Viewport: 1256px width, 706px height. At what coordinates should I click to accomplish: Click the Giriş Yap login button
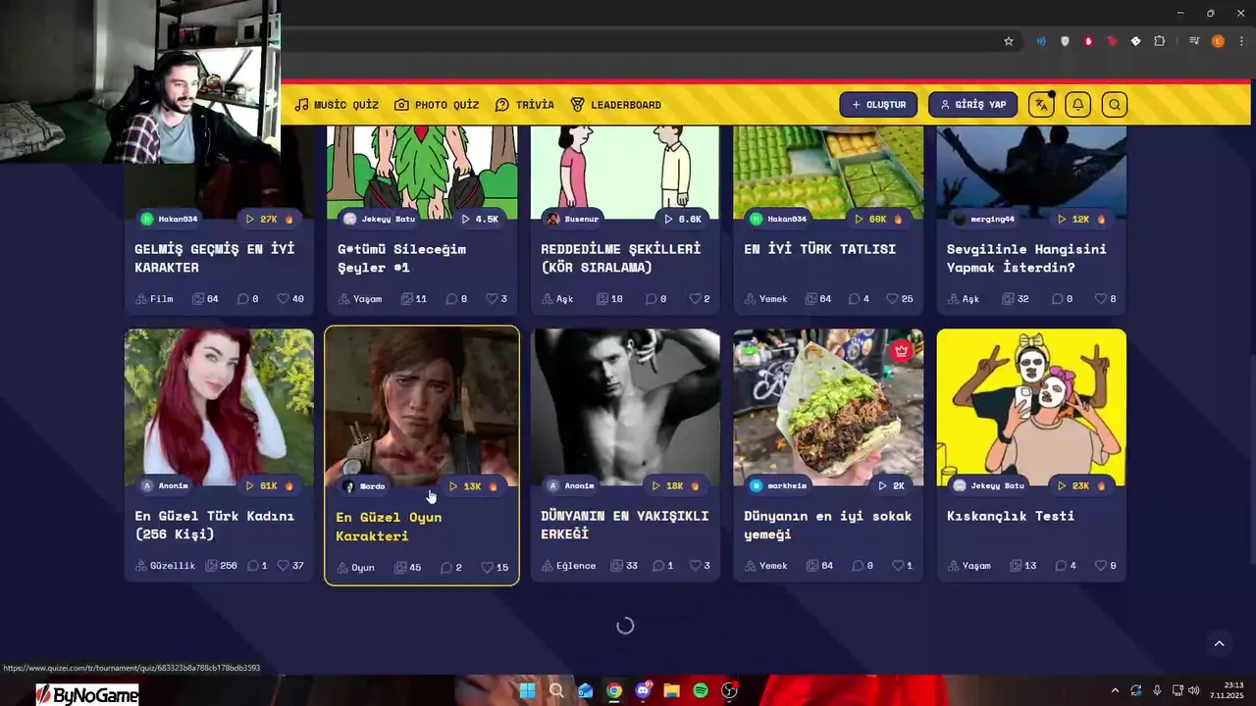(x=972, y=105)
